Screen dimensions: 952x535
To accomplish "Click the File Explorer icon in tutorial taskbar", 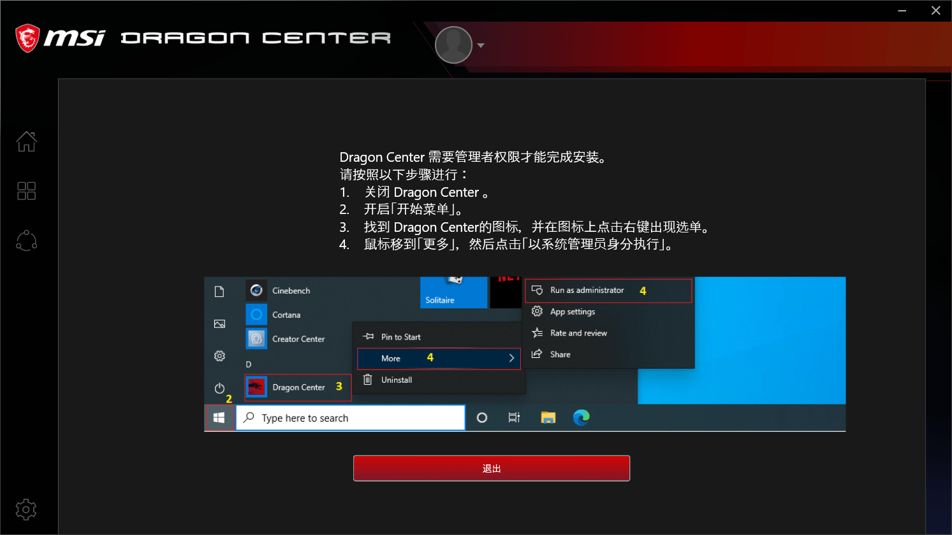I will pos(548,418).
